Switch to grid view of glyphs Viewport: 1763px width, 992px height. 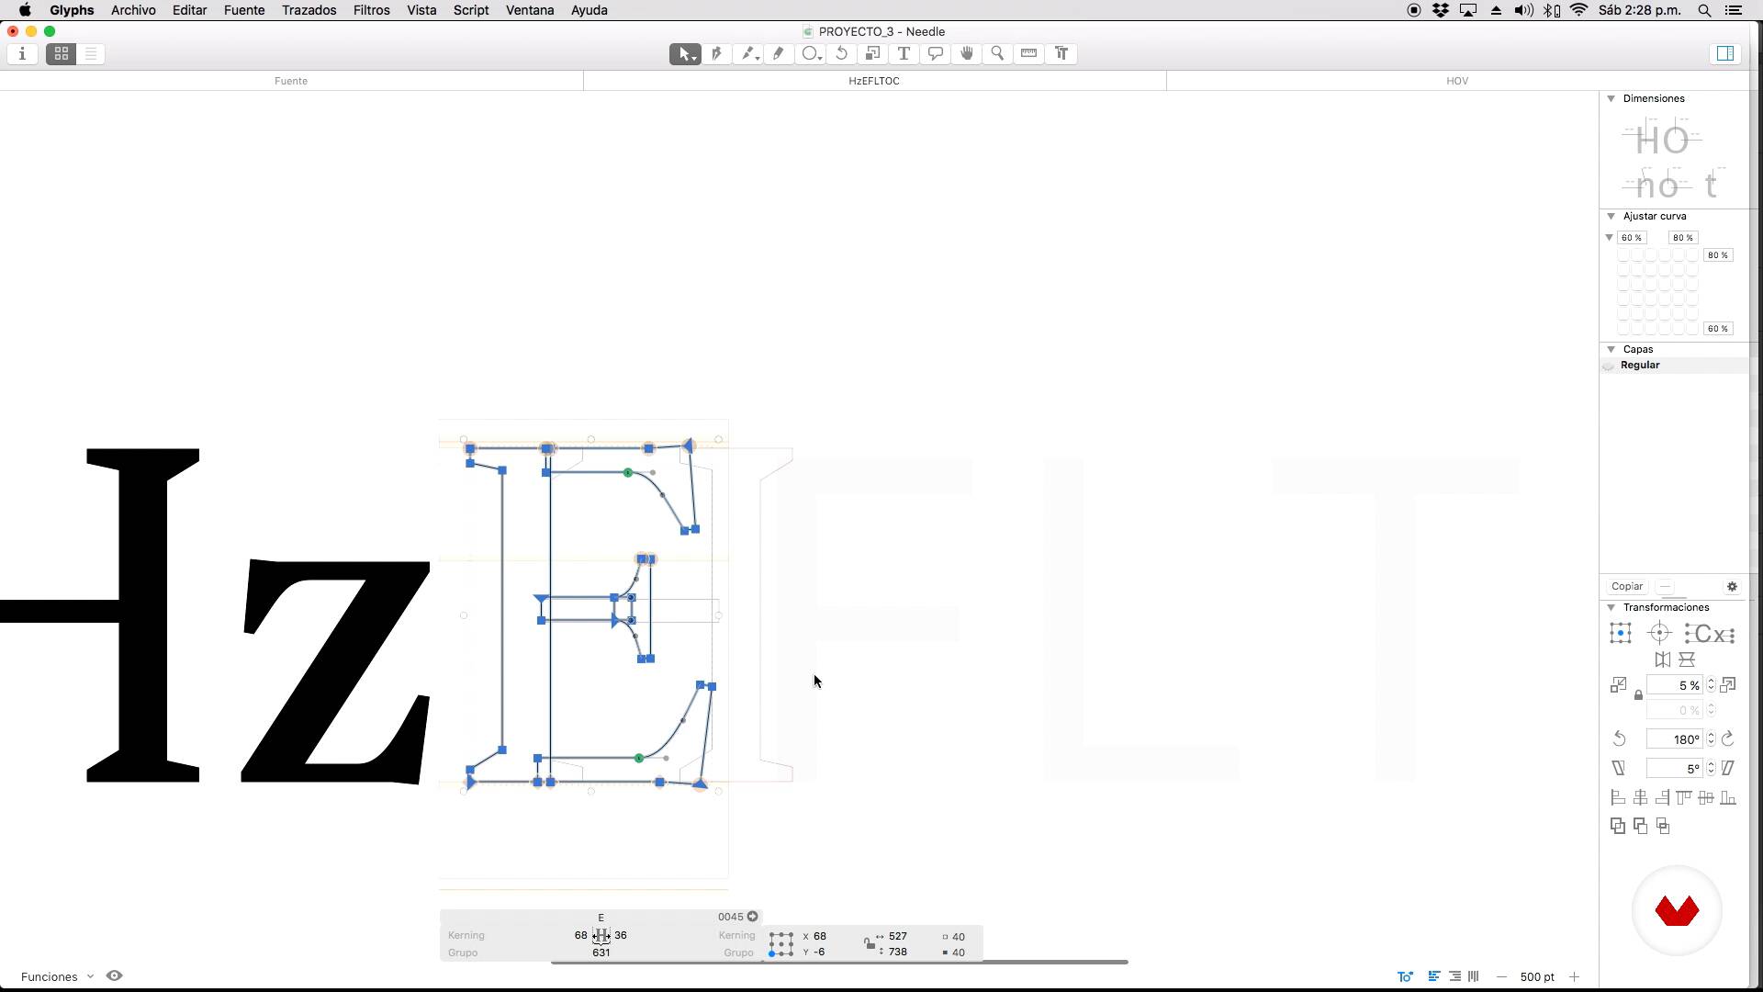coord(62,54)
